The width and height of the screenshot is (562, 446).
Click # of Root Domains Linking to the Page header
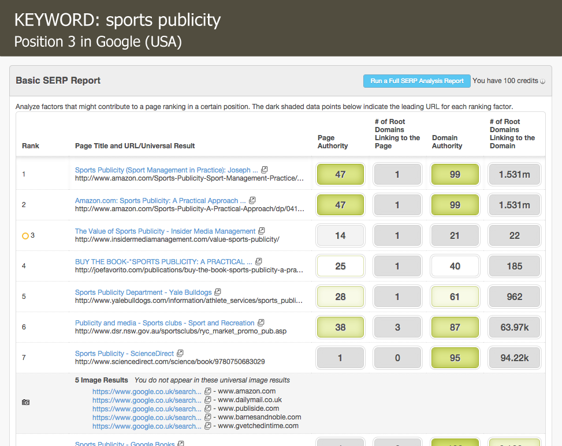(397, 134)
